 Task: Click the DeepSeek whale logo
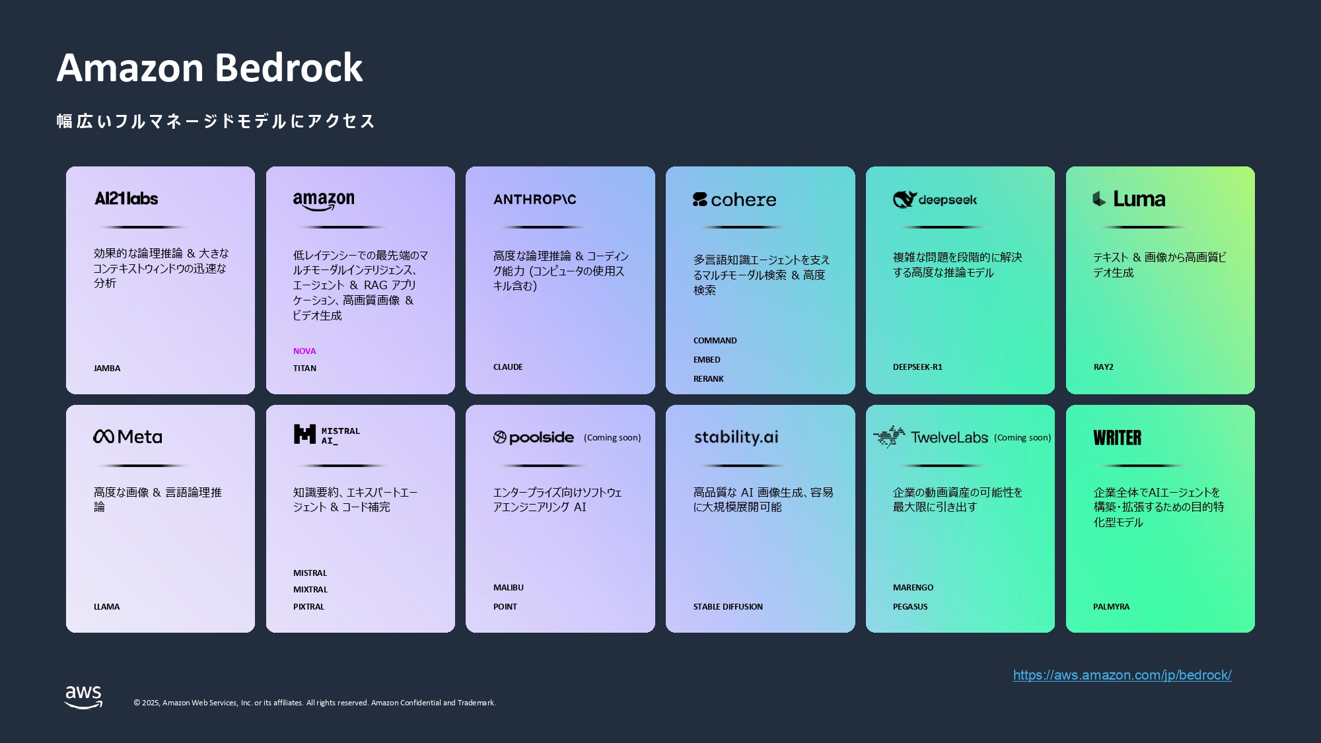click(904, 199)
